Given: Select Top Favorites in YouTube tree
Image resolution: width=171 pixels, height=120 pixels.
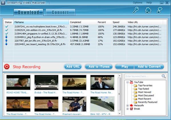Looking at the screenshot, I should point(145,85).
